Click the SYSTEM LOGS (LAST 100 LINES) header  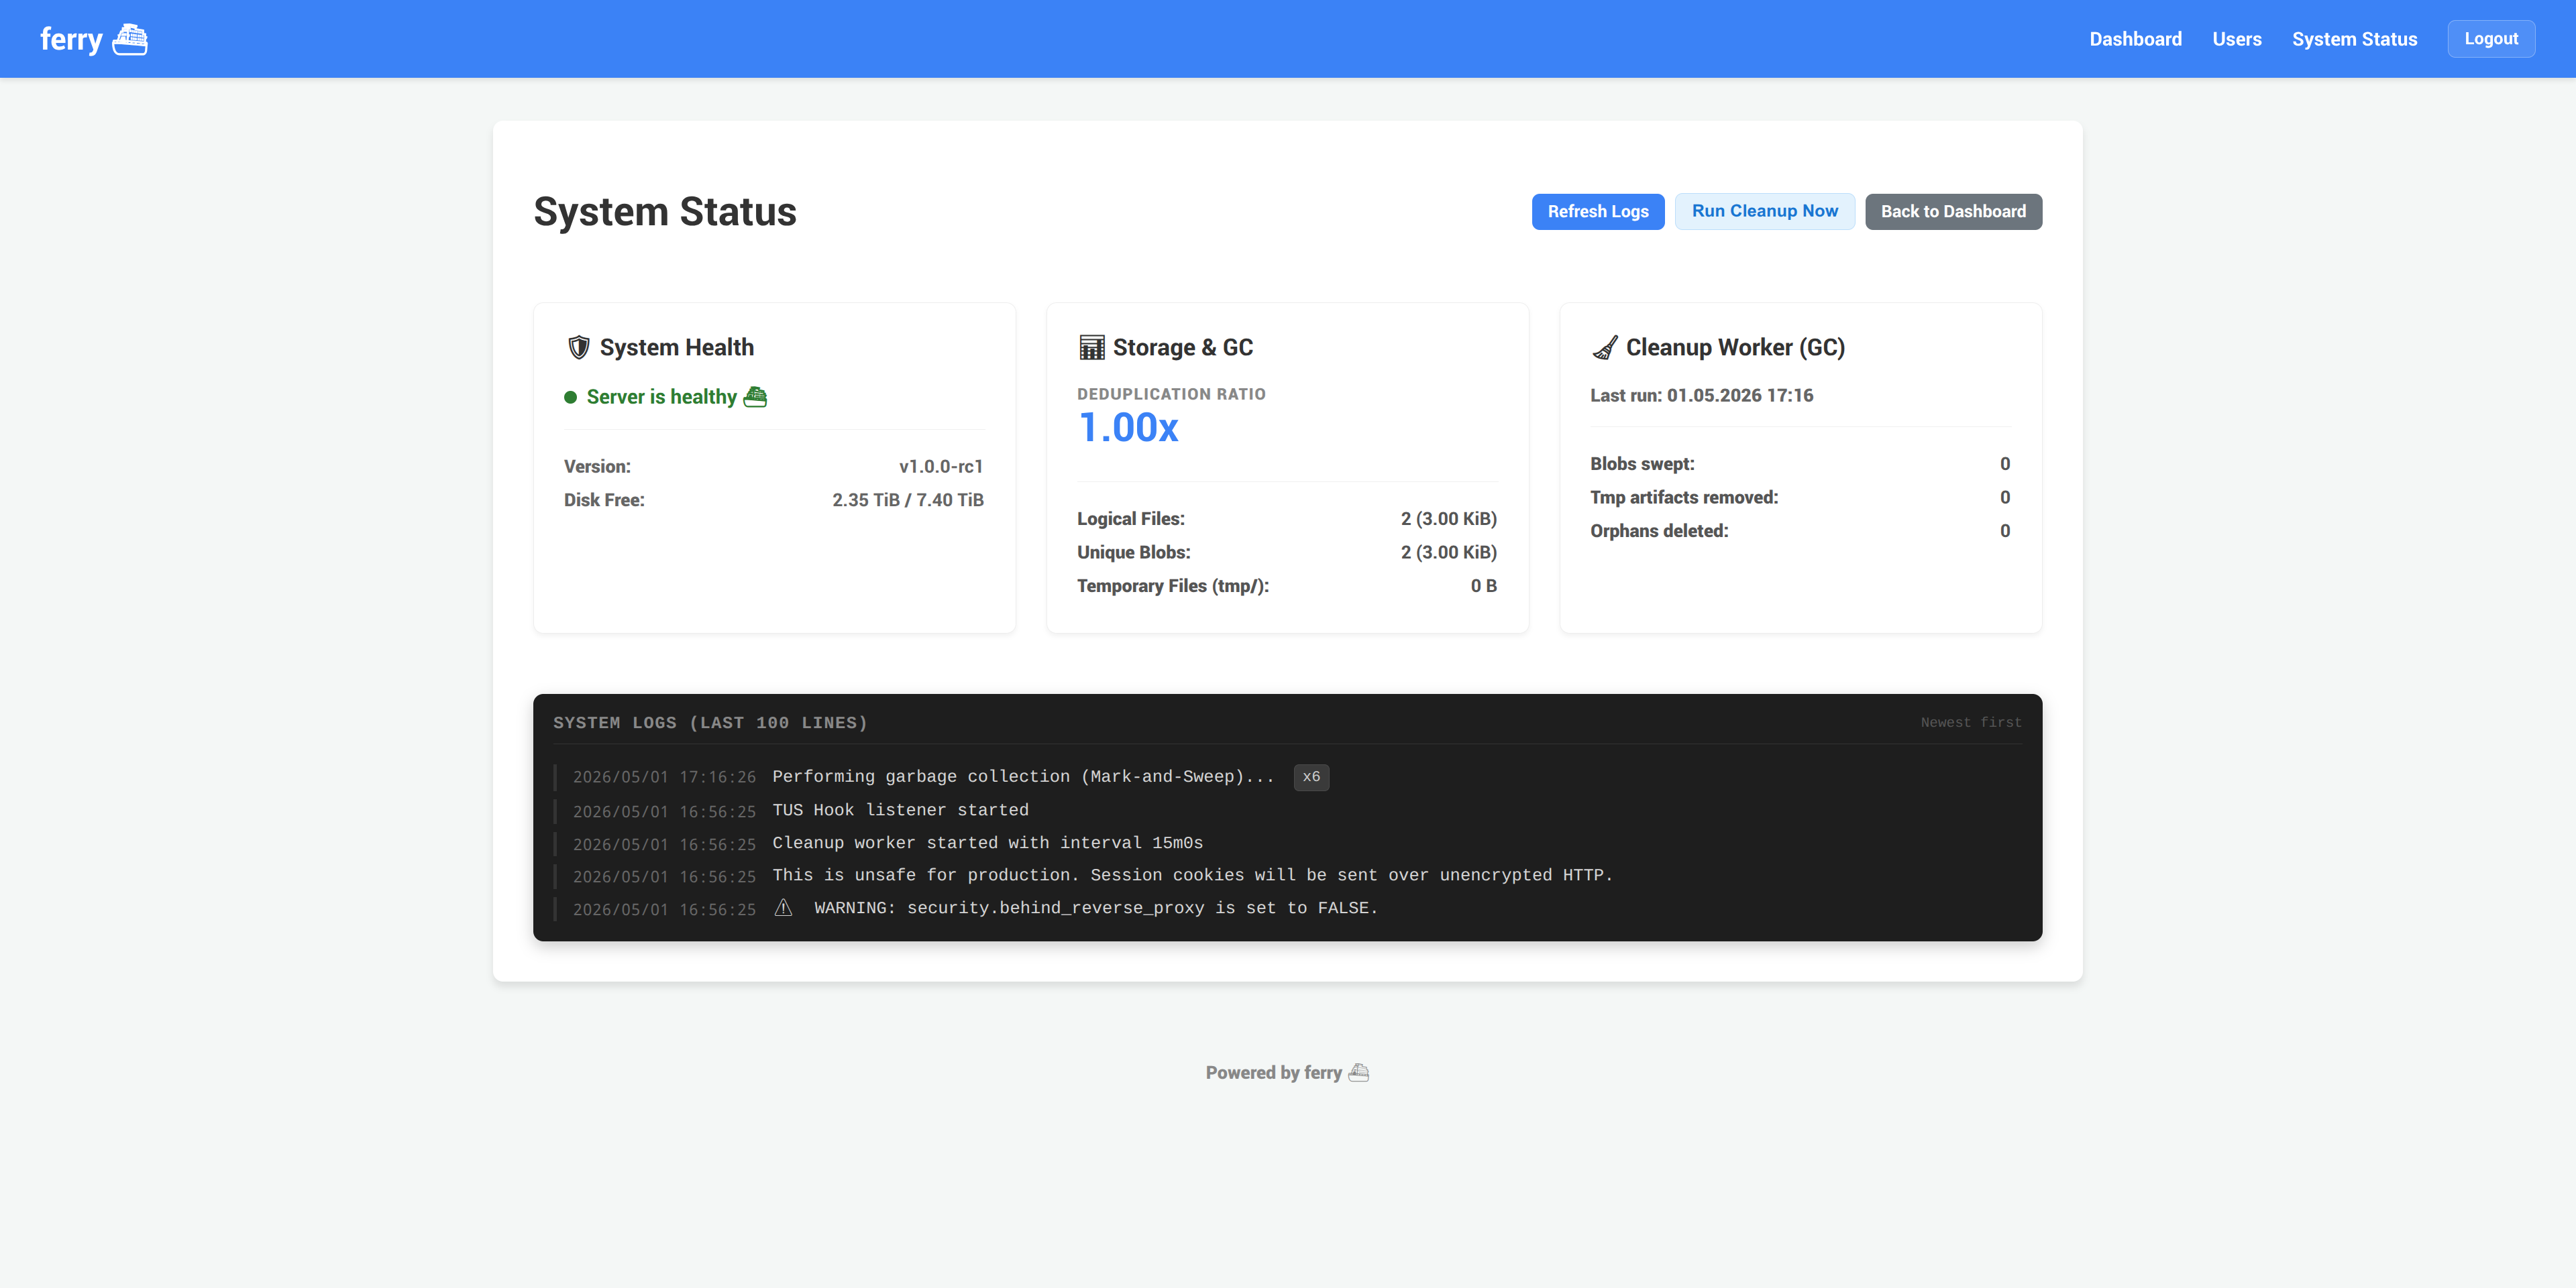[x=710, y=722]
